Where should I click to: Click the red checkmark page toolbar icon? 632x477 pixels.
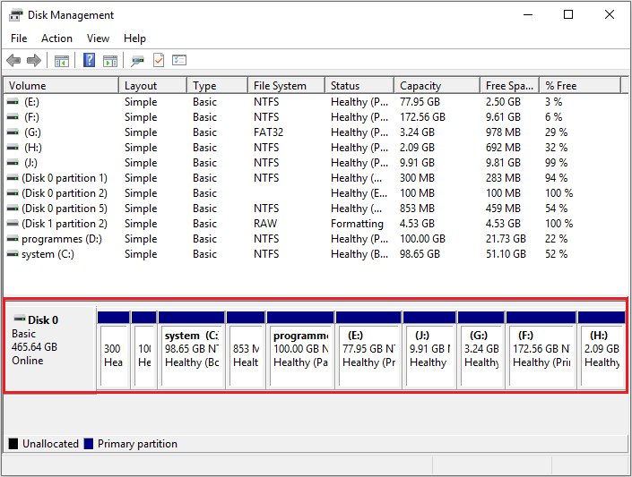point(159,61)
